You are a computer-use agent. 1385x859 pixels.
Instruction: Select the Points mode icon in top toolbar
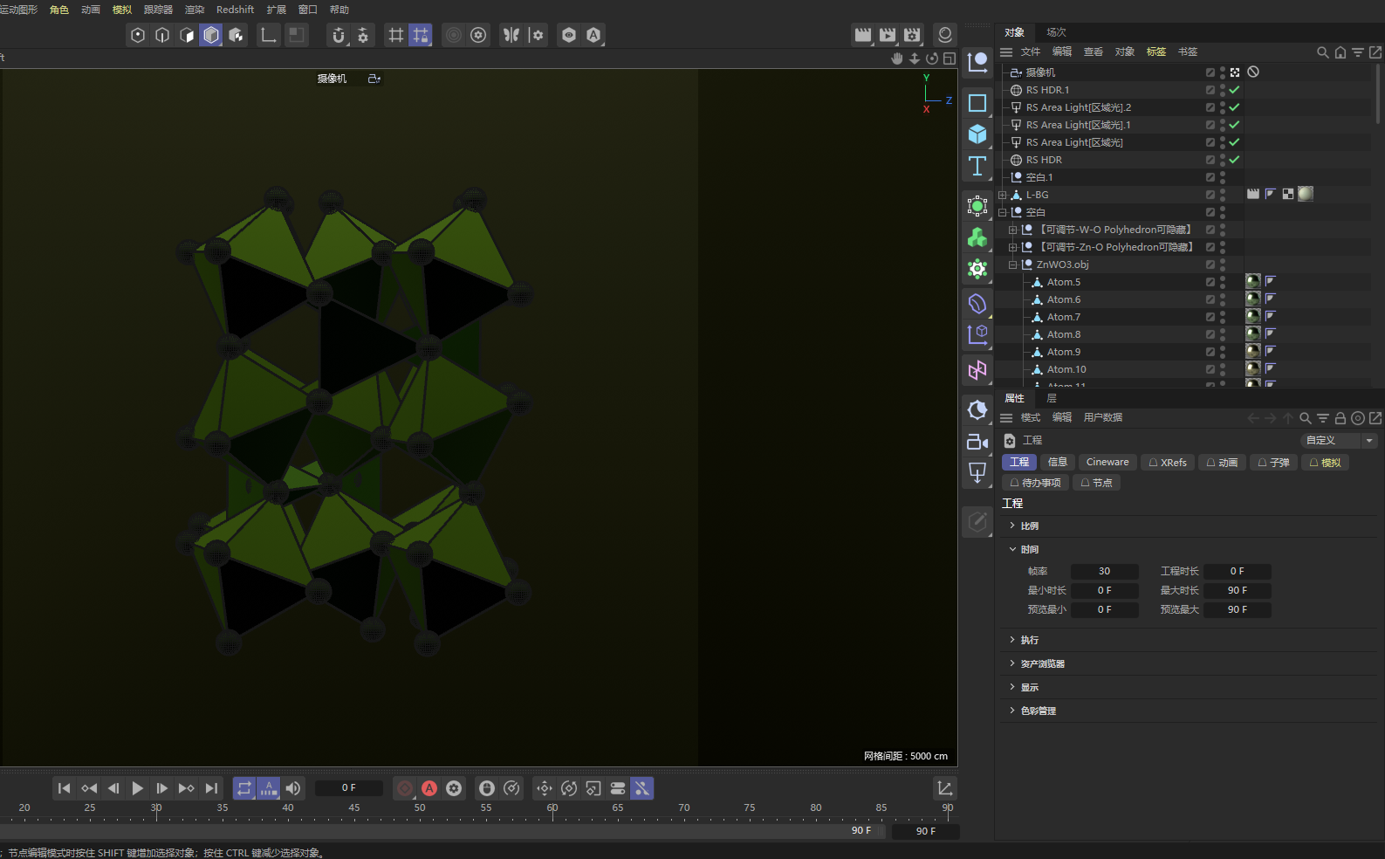click(x=138, y=35)
